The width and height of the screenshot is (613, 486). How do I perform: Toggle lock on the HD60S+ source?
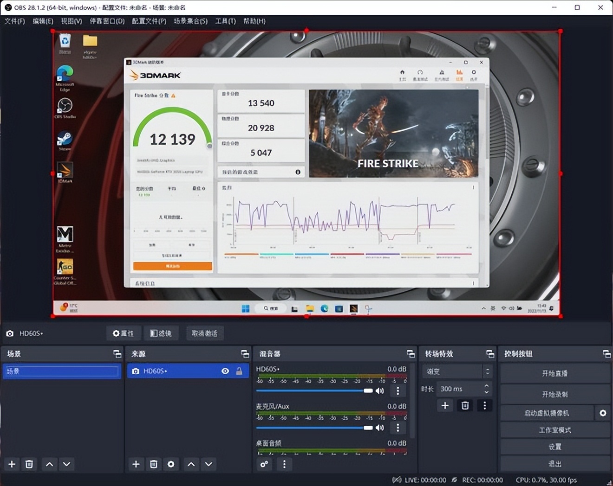point(239,371)
